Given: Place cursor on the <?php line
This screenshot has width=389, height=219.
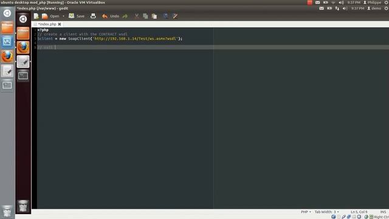Looking at the screenshot, I should (x=43, y=30).
